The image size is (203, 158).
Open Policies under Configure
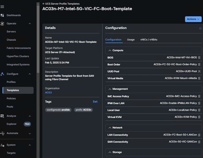tap(11, 98)
